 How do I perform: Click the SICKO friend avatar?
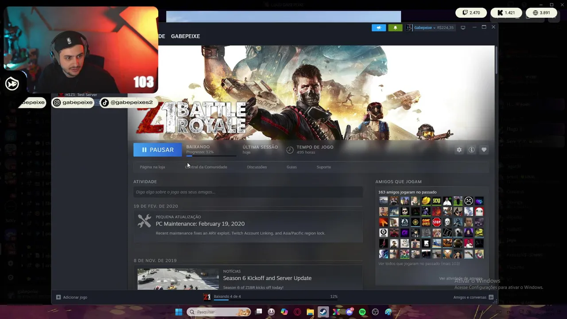click(437, 201)
